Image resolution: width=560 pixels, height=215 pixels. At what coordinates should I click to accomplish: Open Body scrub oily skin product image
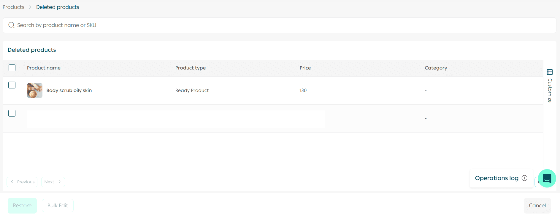[35, 90]
